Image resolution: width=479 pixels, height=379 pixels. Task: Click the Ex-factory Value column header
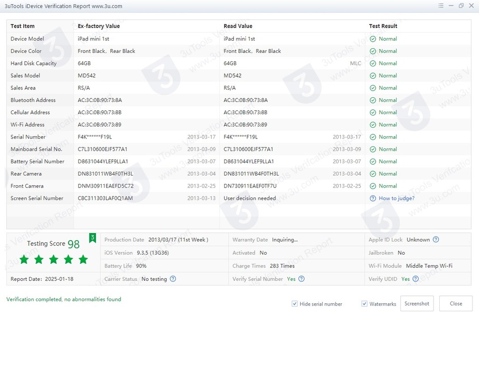[x=99, y=26]
